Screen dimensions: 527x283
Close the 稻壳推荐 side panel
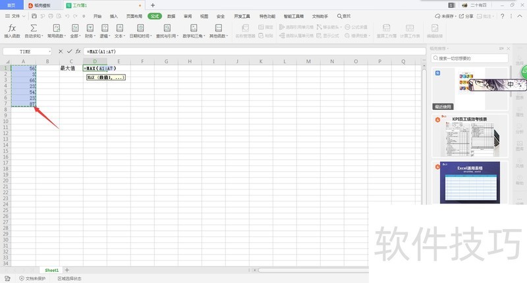click(509, 49)
